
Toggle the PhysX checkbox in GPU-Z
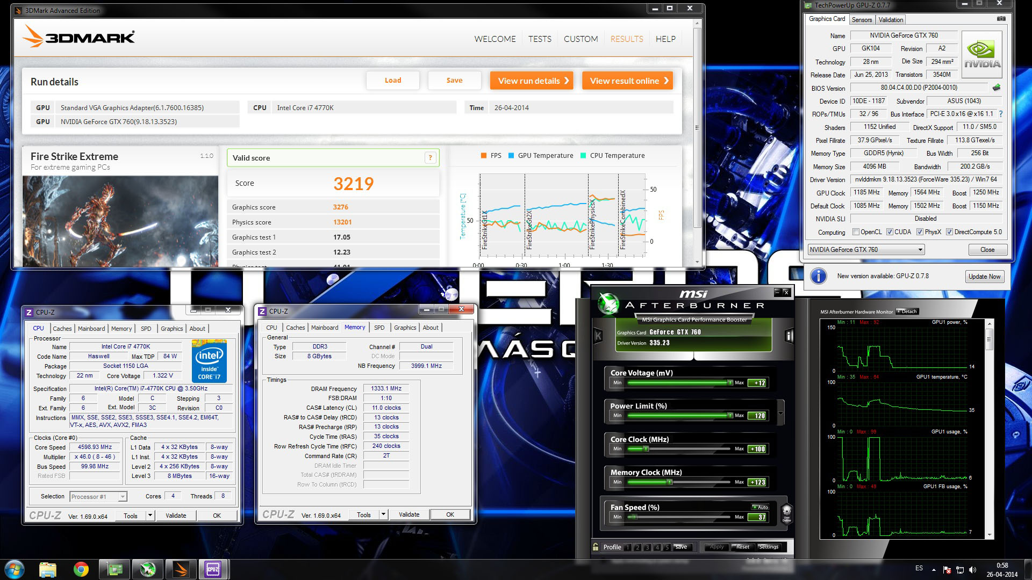[920, 232]
